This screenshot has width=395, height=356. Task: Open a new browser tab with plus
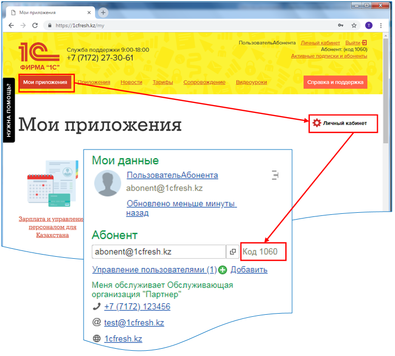[x=103, y=13]
